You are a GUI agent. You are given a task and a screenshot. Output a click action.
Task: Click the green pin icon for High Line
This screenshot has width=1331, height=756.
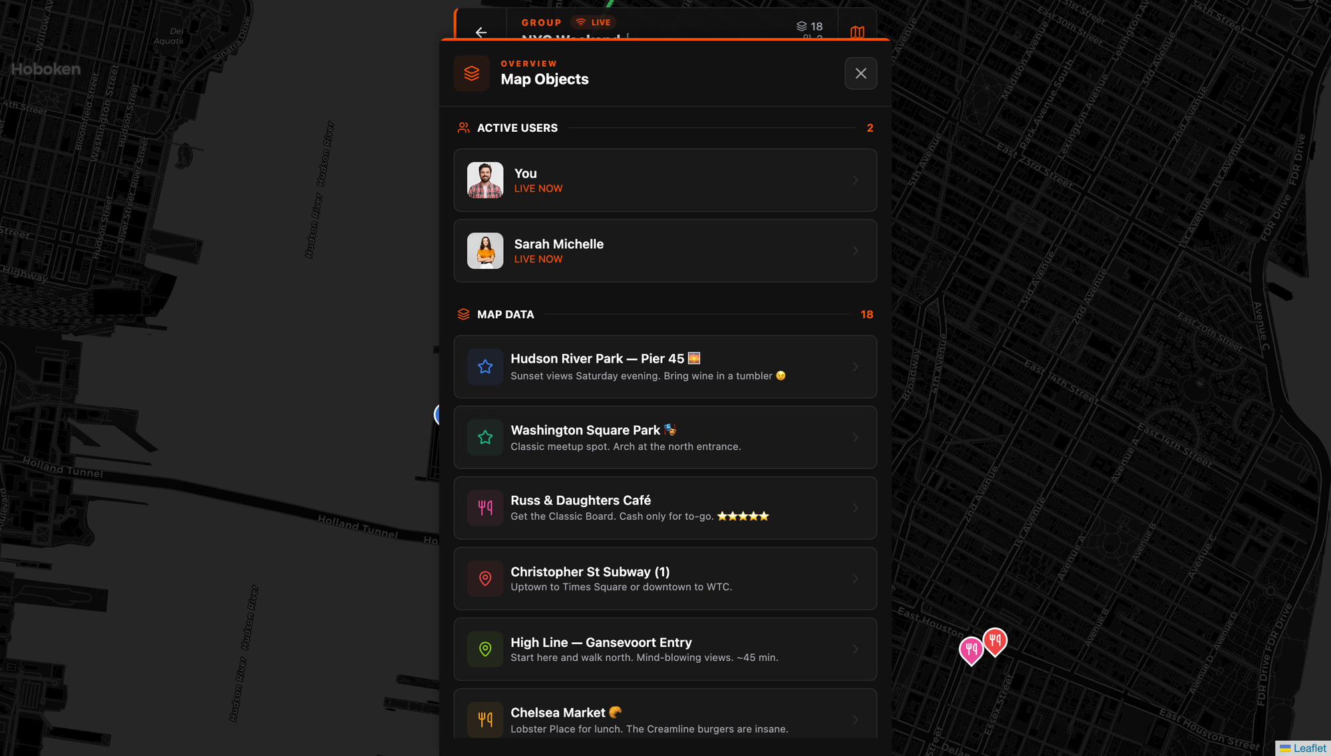[485, 649]
